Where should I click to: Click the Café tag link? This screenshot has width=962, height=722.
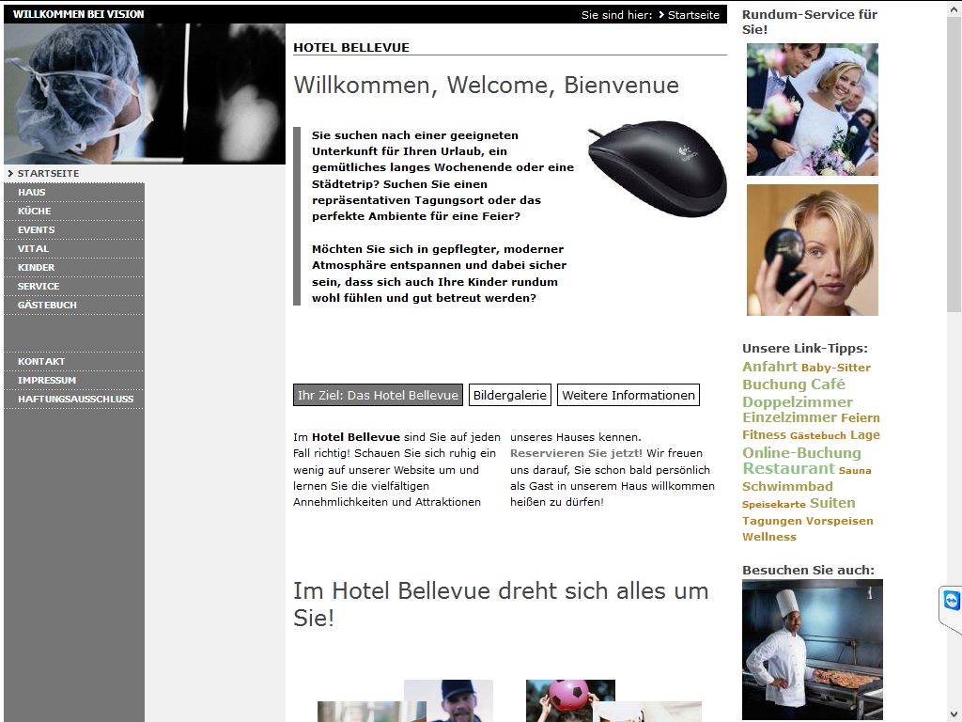coord(829,385)
